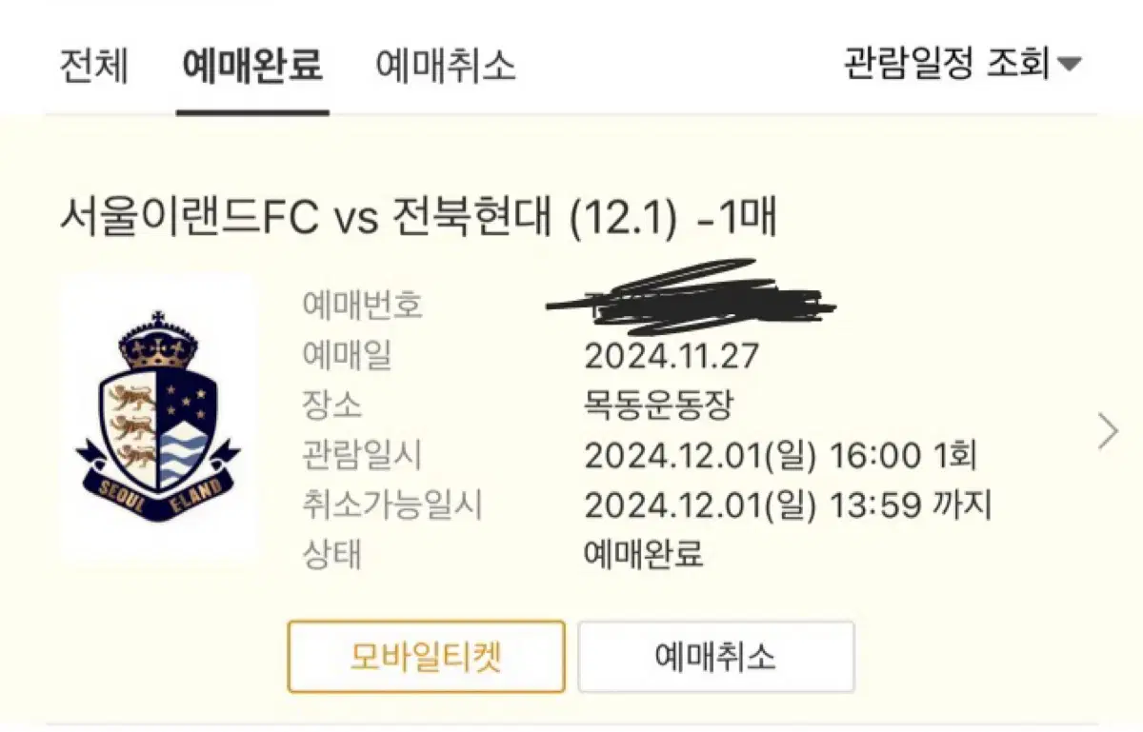Open the 모바일티켓 button
This screenshot has height=732, width=1143.
[426, 657]
